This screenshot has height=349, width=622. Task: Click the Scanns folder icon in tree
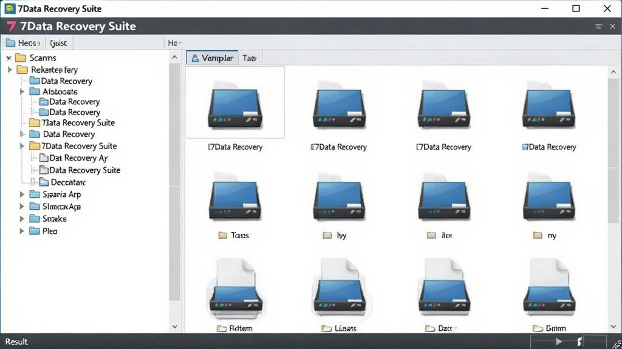click(x=20, y=58)
